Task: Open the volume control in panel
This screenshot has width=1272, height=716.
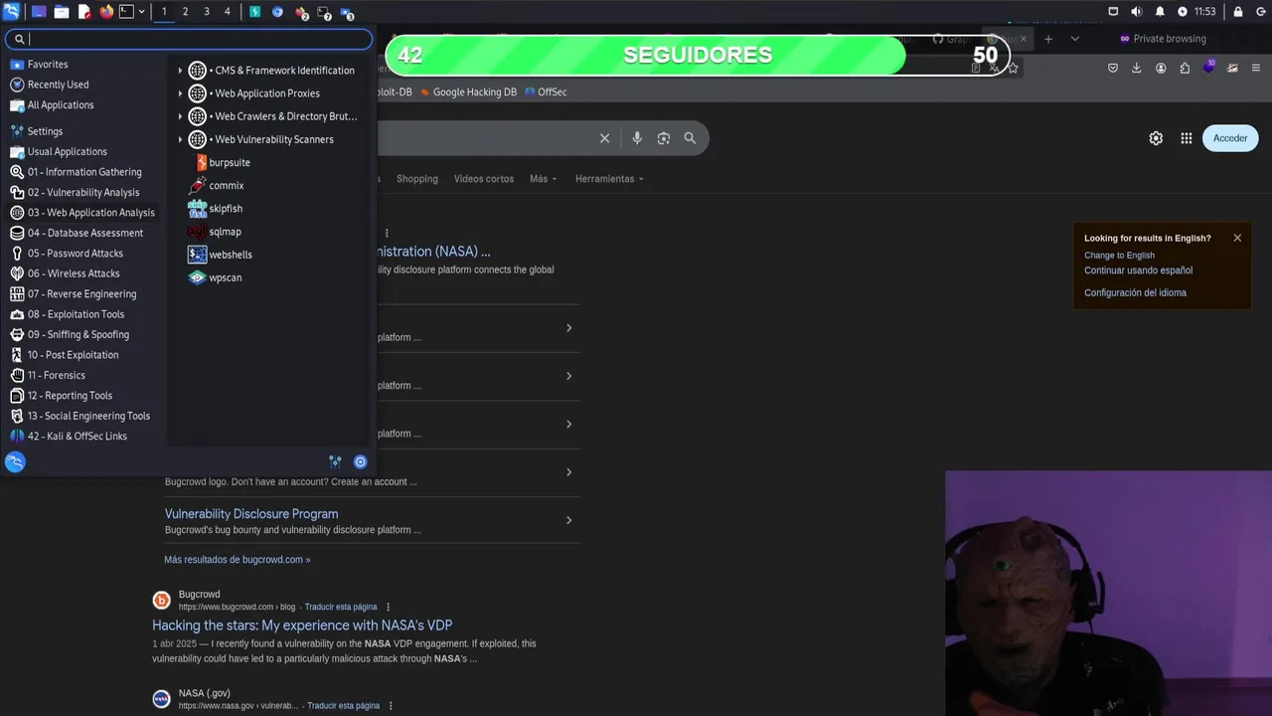Action: (x=1136, y=12)
